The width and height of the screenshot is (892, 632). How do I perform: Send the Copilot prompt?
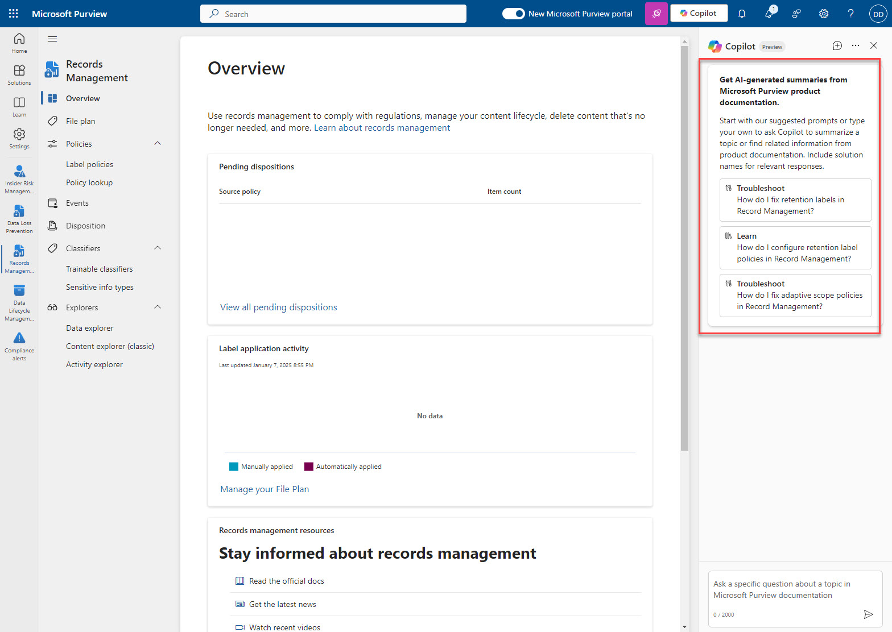[x=868, y=614]
